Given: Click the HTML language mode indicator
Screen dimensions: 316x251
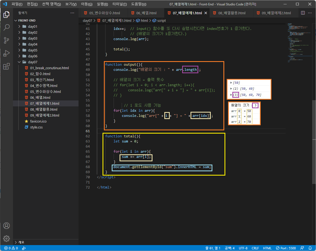Looking at the screenshot, I should [x=267, y=248].
